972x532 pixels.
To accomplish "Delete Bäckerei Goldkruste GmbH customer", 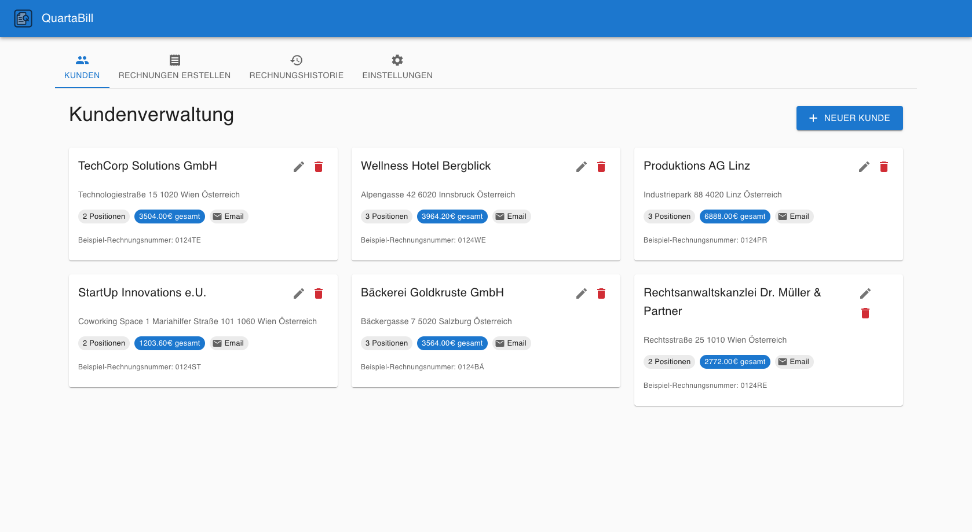I will [601, 293].
